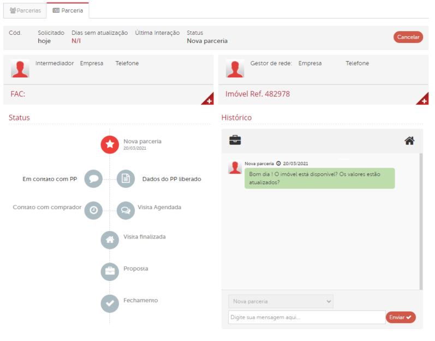This screenshot has height=341, width=435.
Task: Select the Em contato com PP chat icon
Action: pos(93,179)
